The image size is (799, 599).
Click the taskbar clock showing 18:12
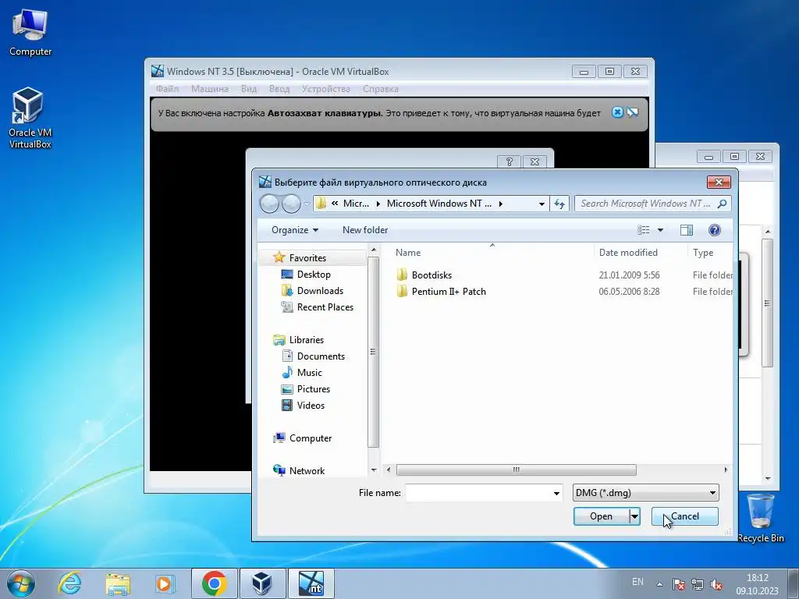[x=757, y=584]
